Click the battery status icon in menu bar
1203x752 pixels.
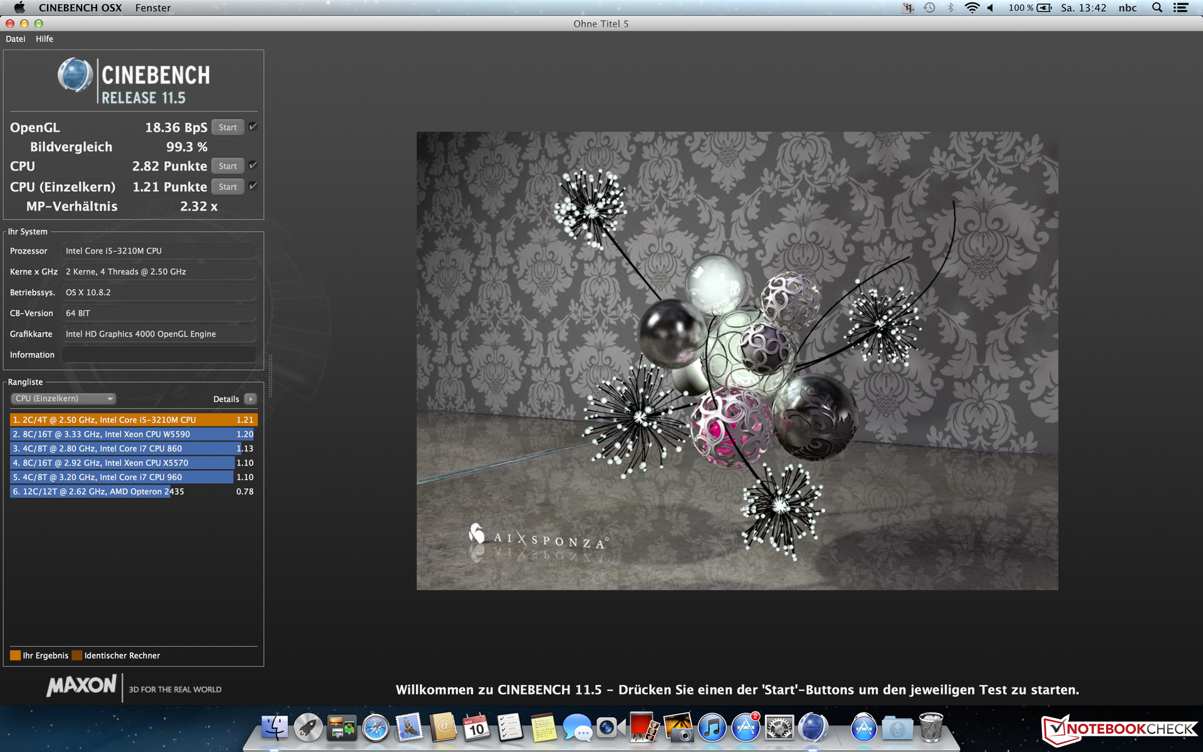1044,8
